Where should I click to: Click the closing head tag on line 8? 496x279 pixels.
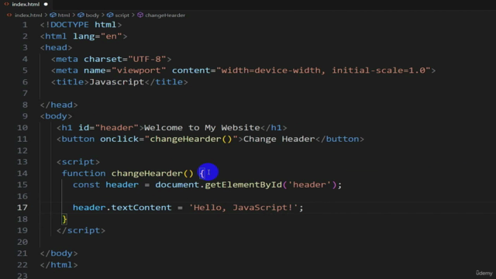coord(59,105)
